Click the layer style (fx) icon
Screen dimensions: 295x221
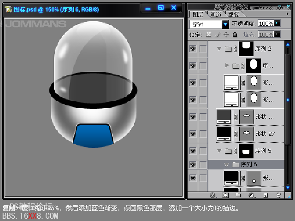click(212, 195)
